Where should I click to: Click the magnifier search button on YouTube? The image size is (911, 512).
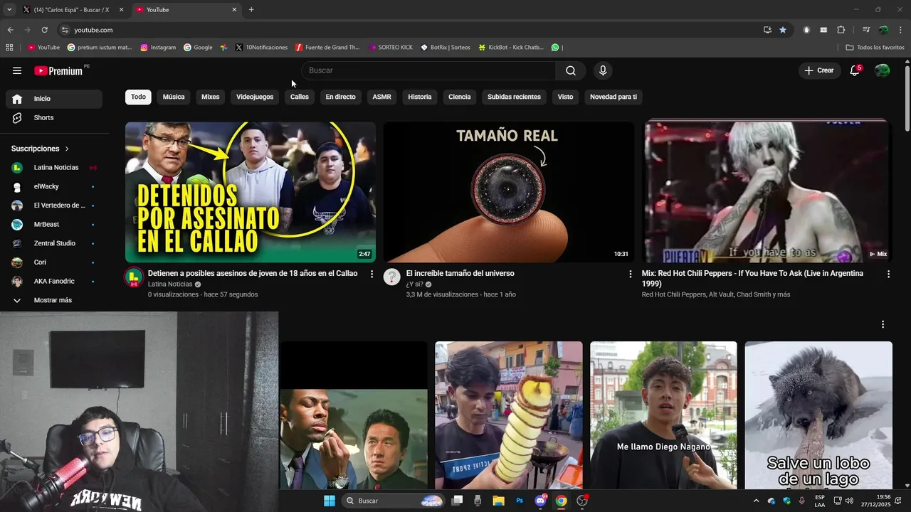(x=571, y=70)
